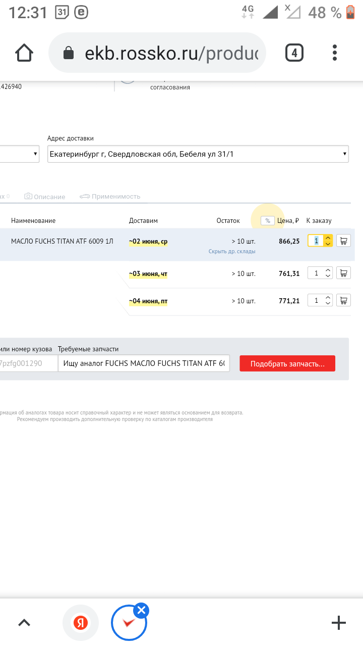Select the active red checkmark tab
Screen dimensions: 363x647
129,623
